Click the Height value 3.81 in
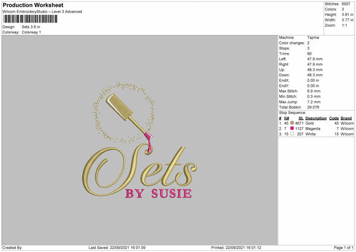356x252 pixels. point(347,14)
